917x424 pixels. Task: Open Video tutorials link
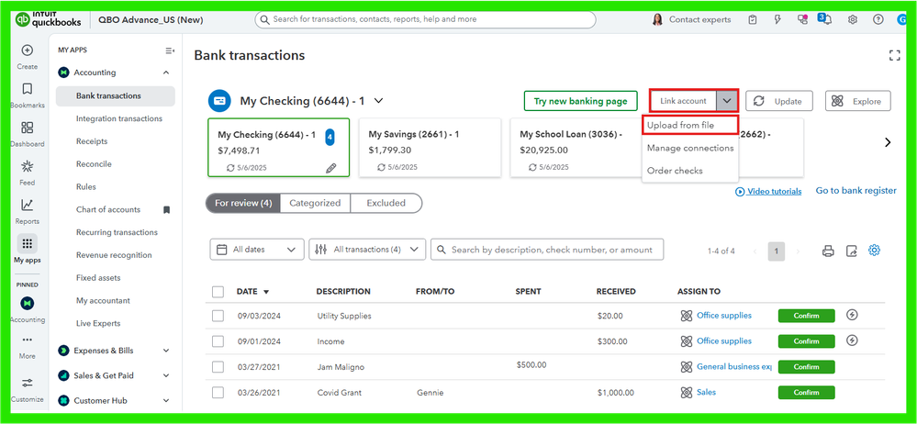(768, 191)
